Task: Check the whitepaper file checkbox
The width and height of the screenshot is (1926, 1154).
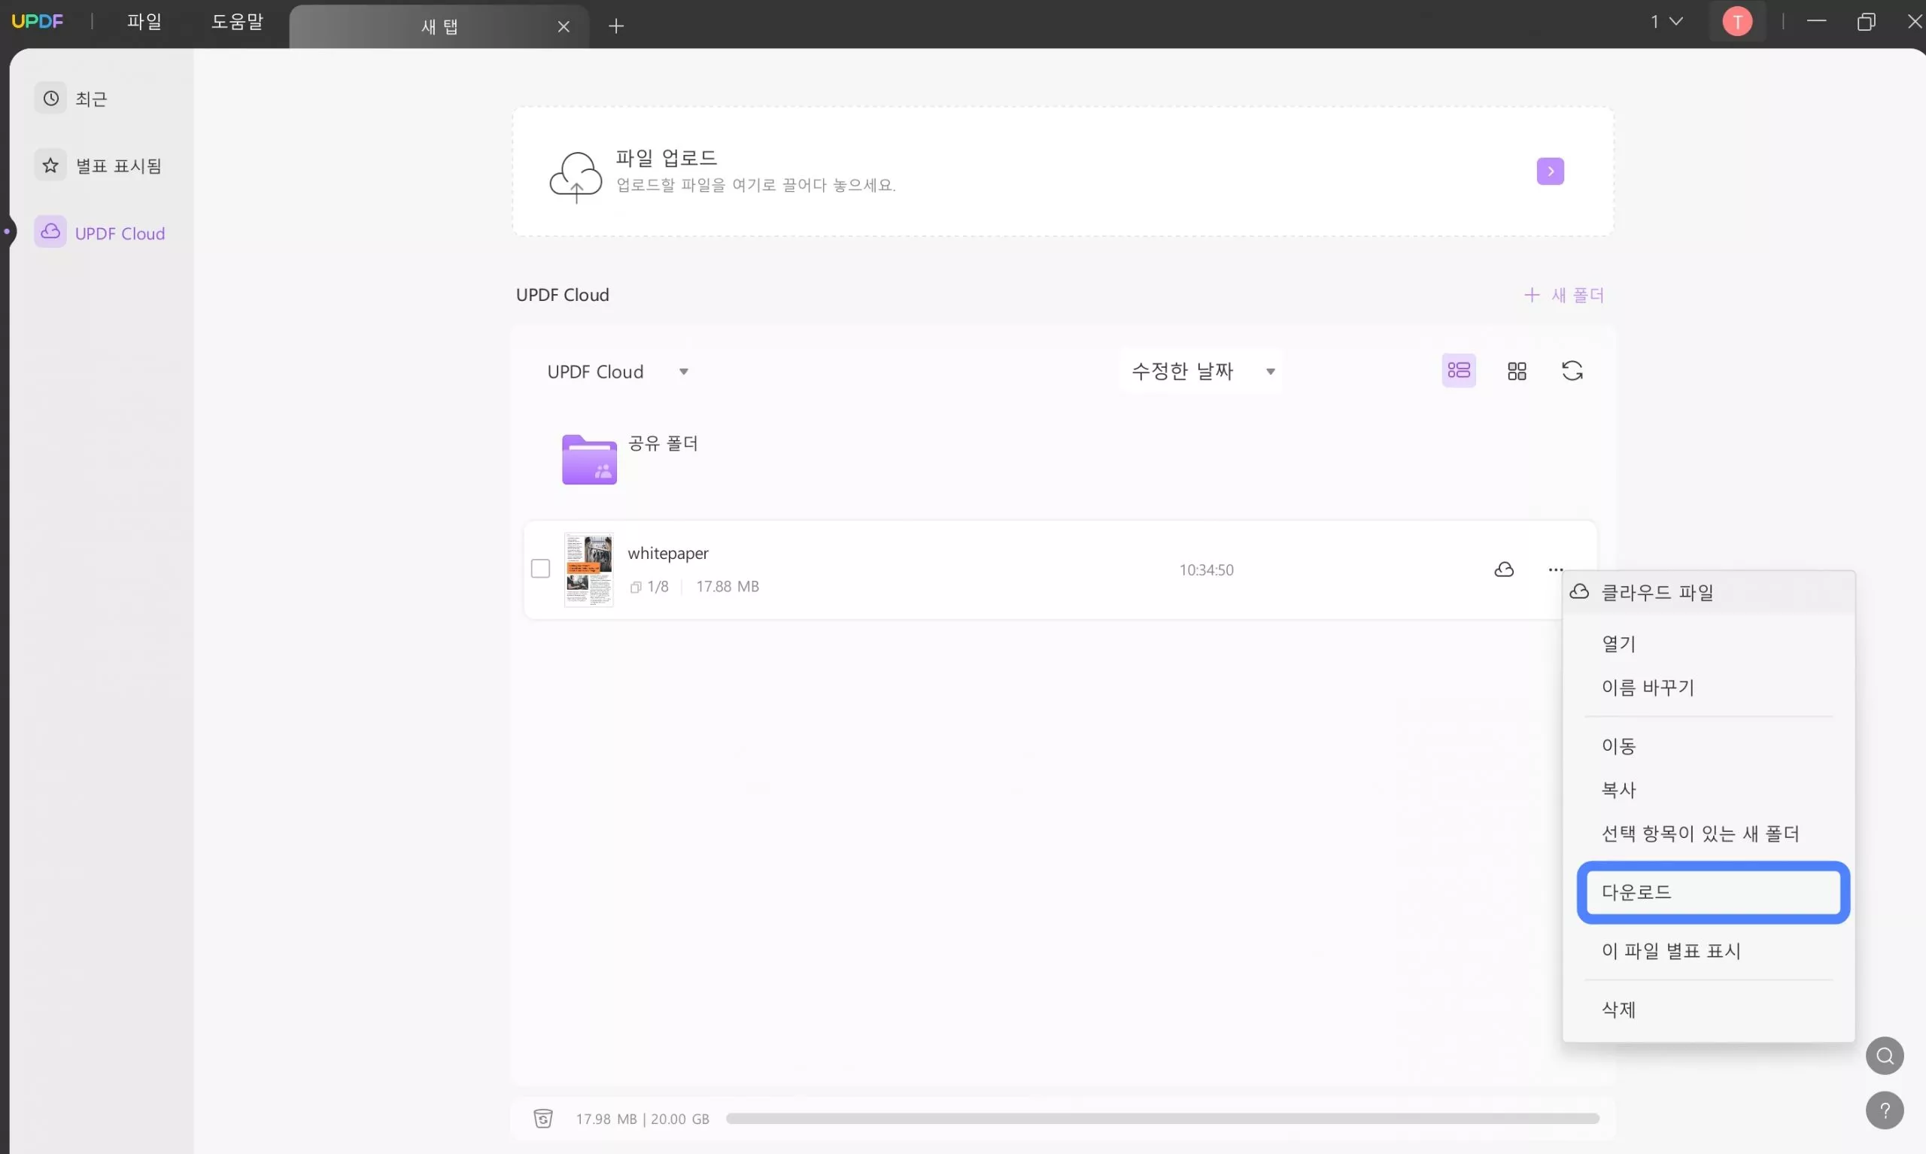Action: (x=539, y=569)
